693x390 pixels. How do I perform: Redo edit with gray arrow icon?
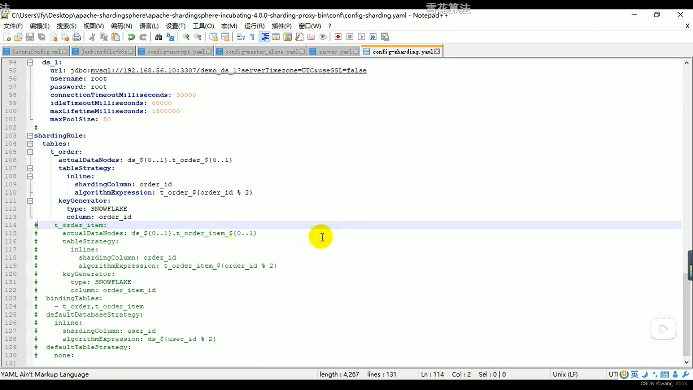(x=143, y=37)
